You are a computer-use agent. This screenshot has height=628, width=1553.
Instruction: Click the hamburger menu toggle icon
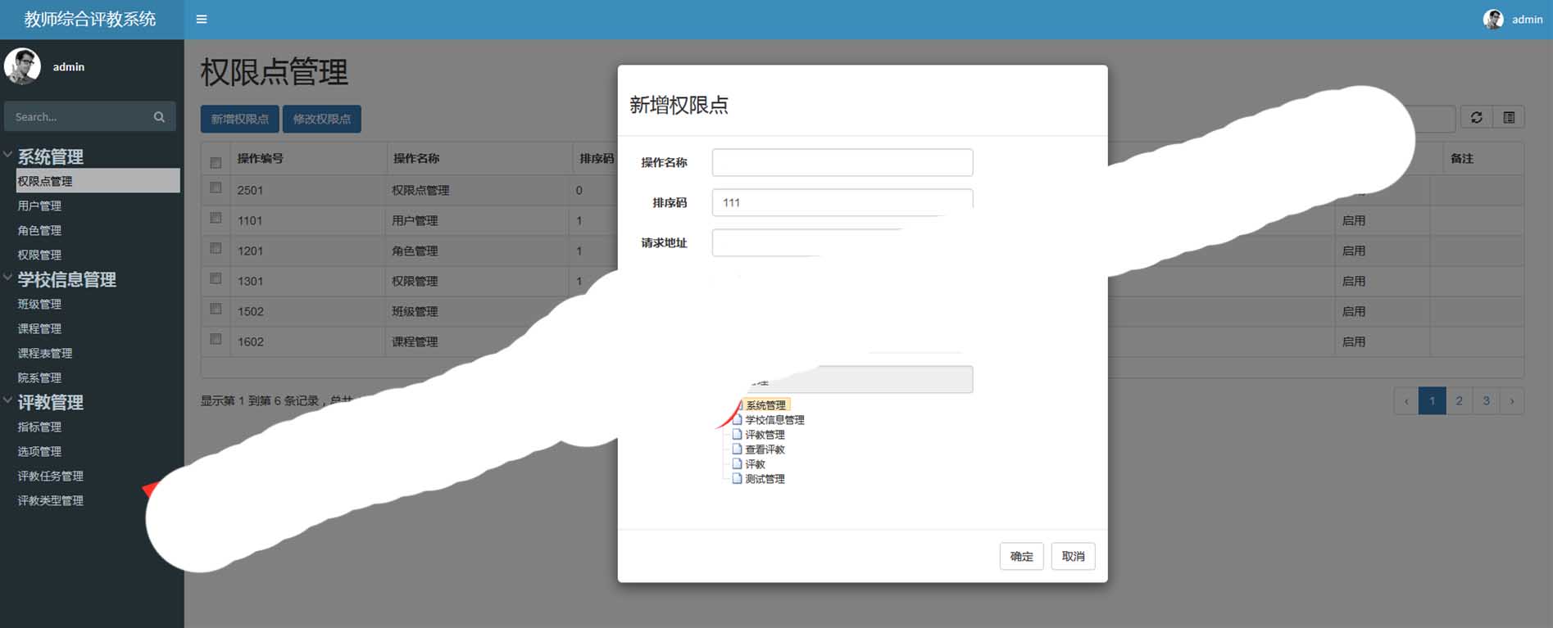[x=202, y=19]
